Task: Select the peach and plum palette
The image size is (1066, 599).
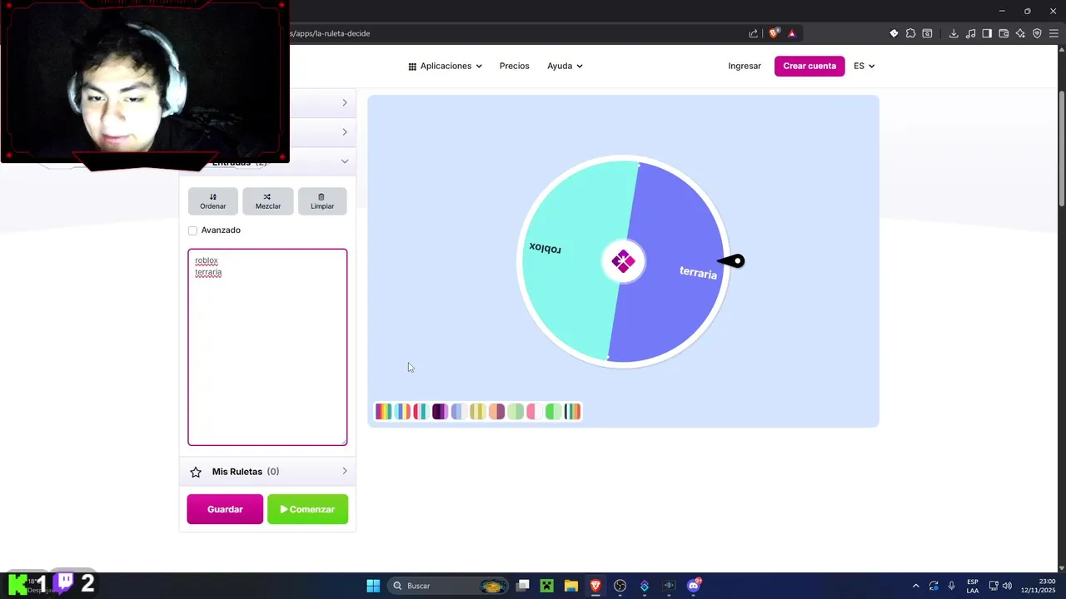Action: (496, 411)
